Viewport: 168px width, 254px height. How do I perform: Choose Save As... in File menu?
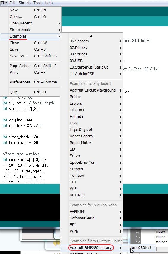(30, 56)
